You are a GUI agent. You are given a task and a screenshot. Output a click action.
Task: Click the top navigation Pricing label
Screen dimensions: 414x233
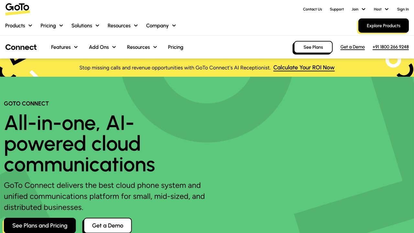[48, 26]
